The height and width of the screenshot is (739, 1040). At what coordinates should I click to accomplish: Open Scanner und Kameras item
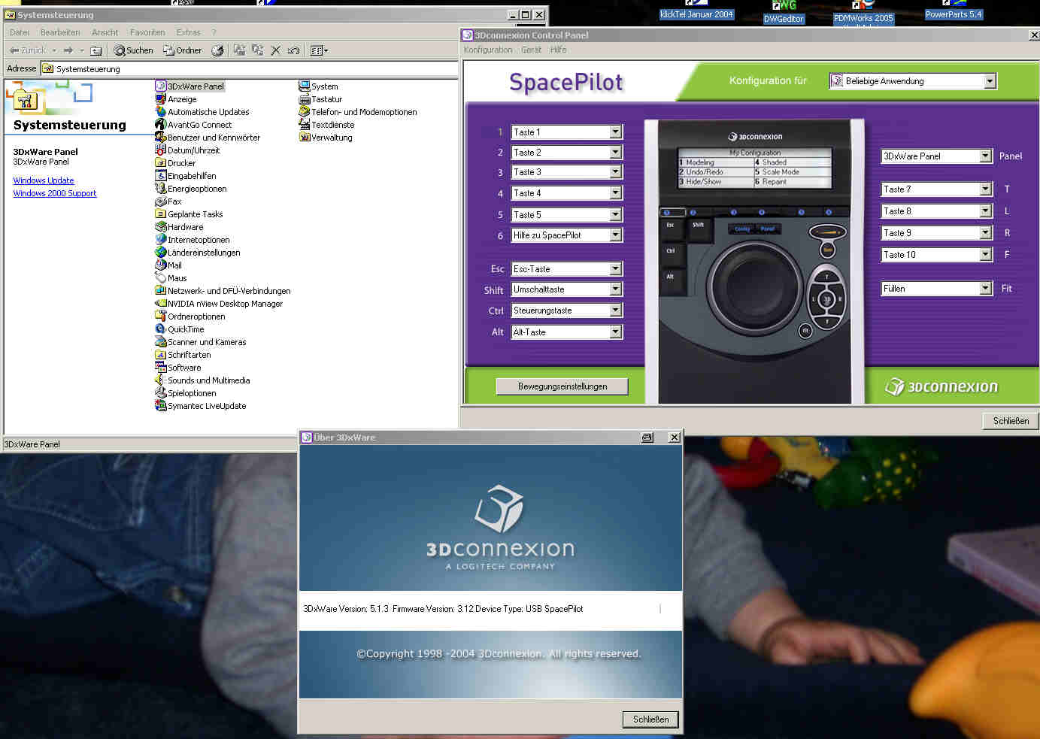[201, 342]
